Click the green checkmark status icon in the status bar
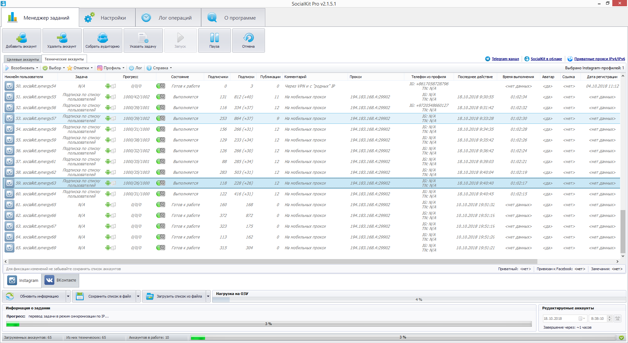This screenshot has height=343, width=628. click(x=621, y=338)
